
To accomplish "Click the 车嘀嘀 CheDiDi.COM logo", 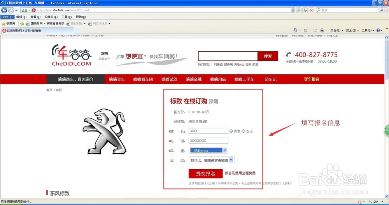I will [x=72, y=55].
